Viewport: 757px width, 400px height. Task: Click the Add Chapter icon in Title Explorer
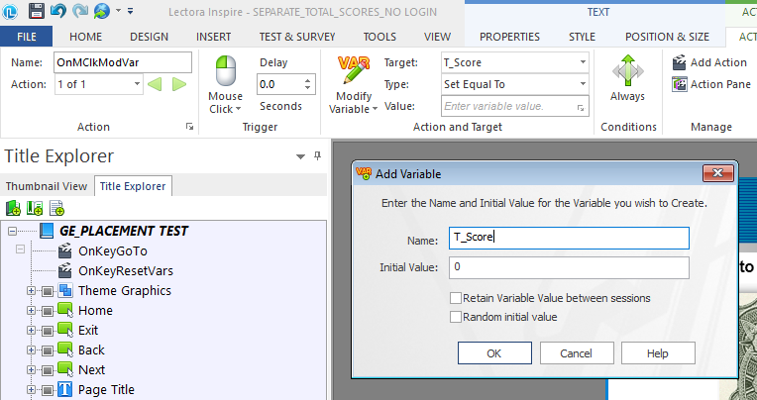tap(13, 209)
